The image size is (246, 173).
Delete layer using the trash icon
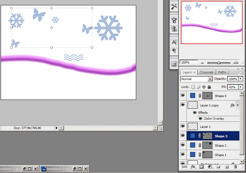pos(235,167)
